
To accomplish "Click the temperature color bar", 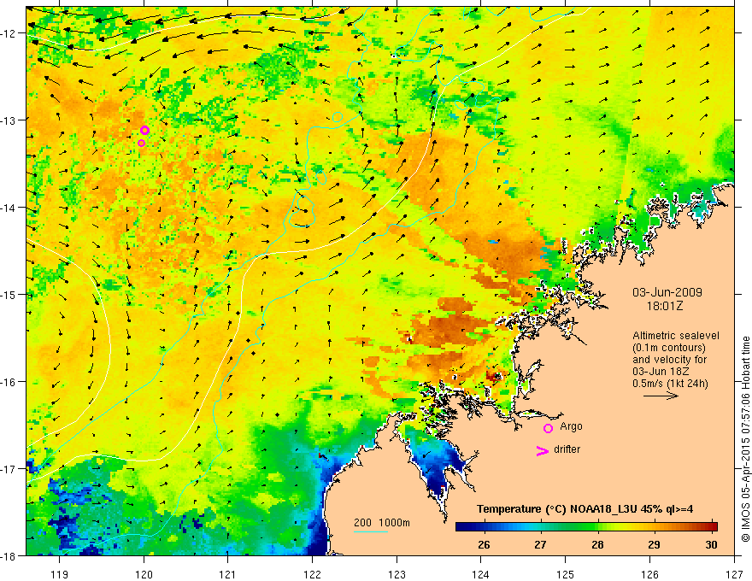I will 586,526.
